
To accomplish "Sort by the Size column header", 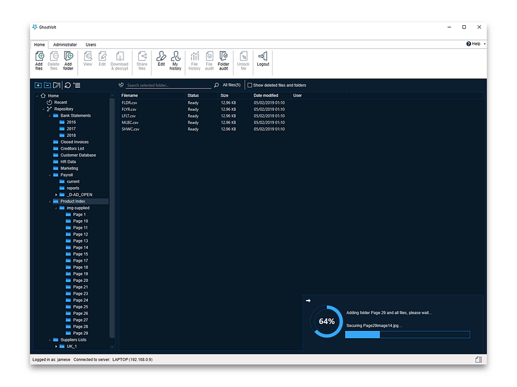I will tap(235, 95).
